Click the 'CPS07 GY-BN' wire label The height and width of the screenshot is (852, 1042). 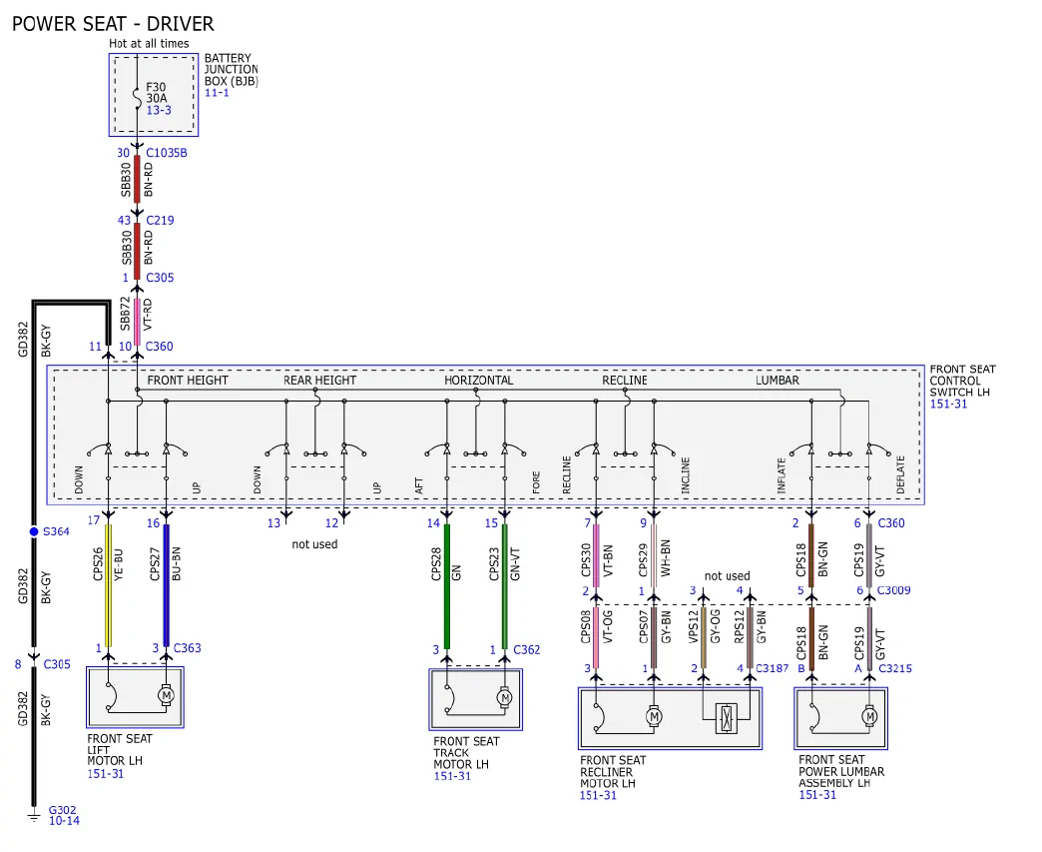pos(654,628)
